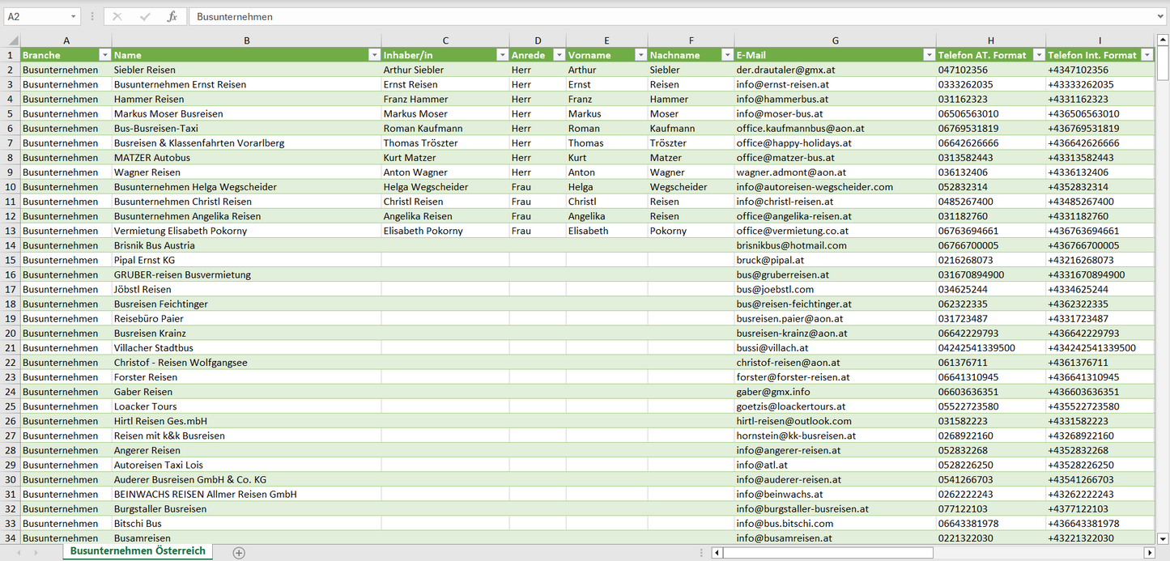
Task: Click the horizontal scrollbar left arrow
Action: [x=717, y=552]
